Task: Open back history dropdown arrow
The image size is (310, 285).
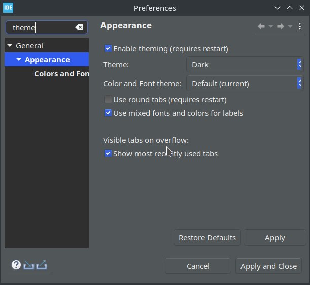Action: point(271,26)
